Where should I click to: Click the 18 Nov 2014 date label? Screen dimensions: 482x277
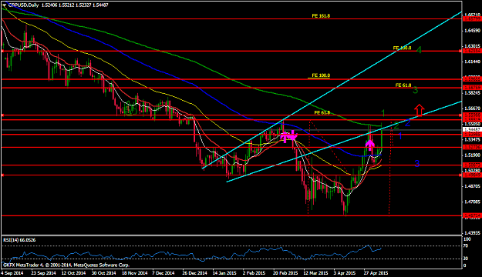[x=134, y=272]
